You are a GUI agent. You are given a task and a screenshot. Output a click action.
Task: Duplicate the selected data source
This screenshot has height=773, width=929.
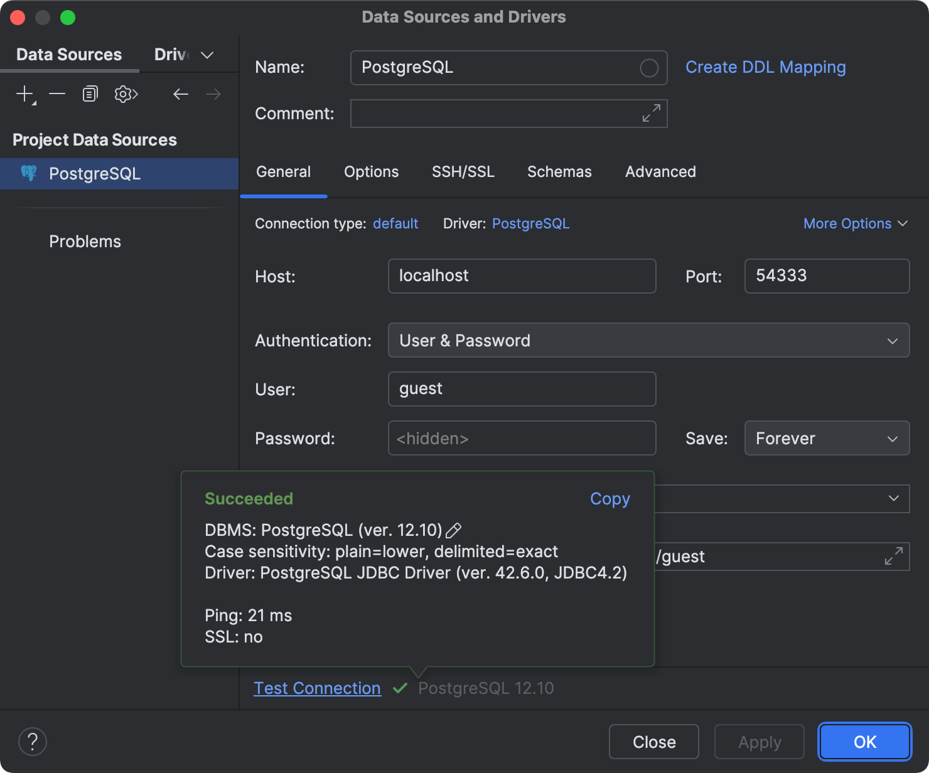pyautogui.click(x=90, y=94)
